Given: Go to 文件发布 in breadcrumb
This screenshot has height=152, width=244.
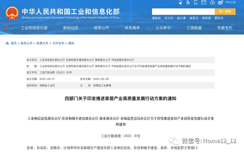Looking at the screenshot, I should [x=58, y=43].
